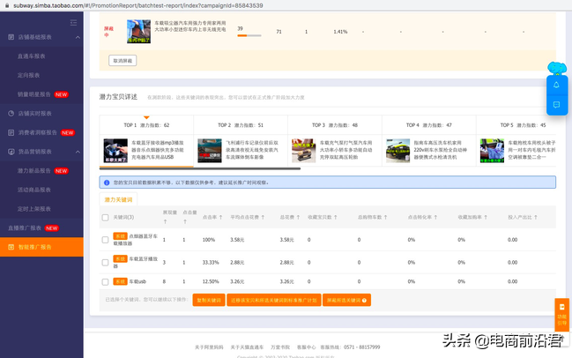
Task: Open the 潜力关键词 tab
Action: 118,199
